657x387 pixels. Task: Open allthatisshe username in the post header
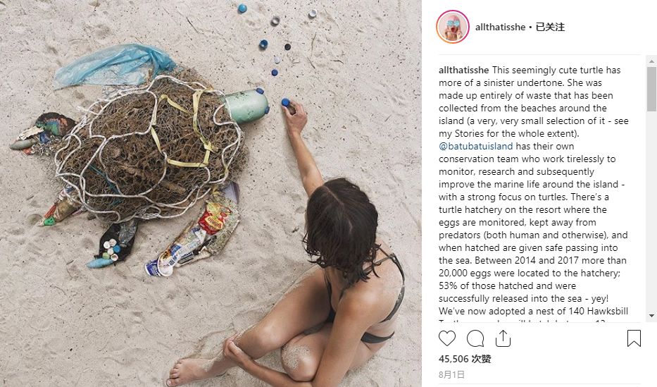point(500,27)
